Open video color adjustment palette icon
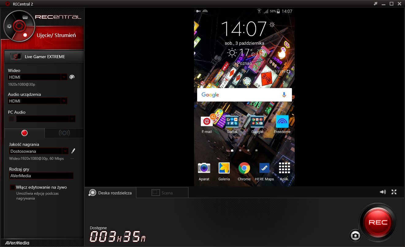Screen dimensions: 405x247 (x=72, y=77)
